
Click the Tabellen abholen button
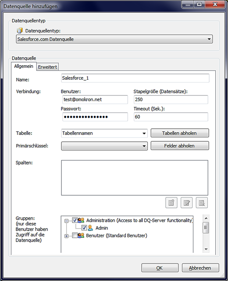tap(180, 133)
